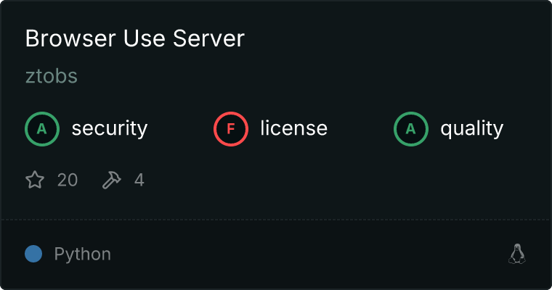Visit the ztobs author profile

click(x=51, y=76)
